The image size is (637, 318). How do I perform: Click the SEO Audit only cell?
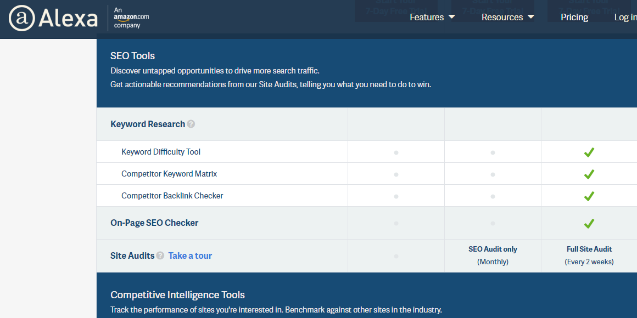tap(493, 255)
